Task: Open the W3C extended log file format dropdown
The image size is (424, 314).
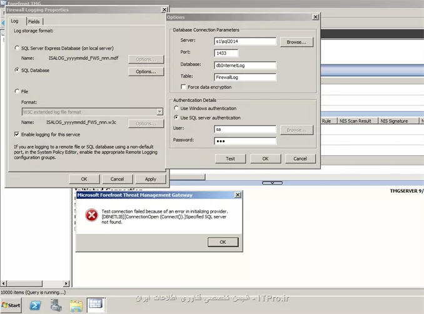Action: (160, 112)
